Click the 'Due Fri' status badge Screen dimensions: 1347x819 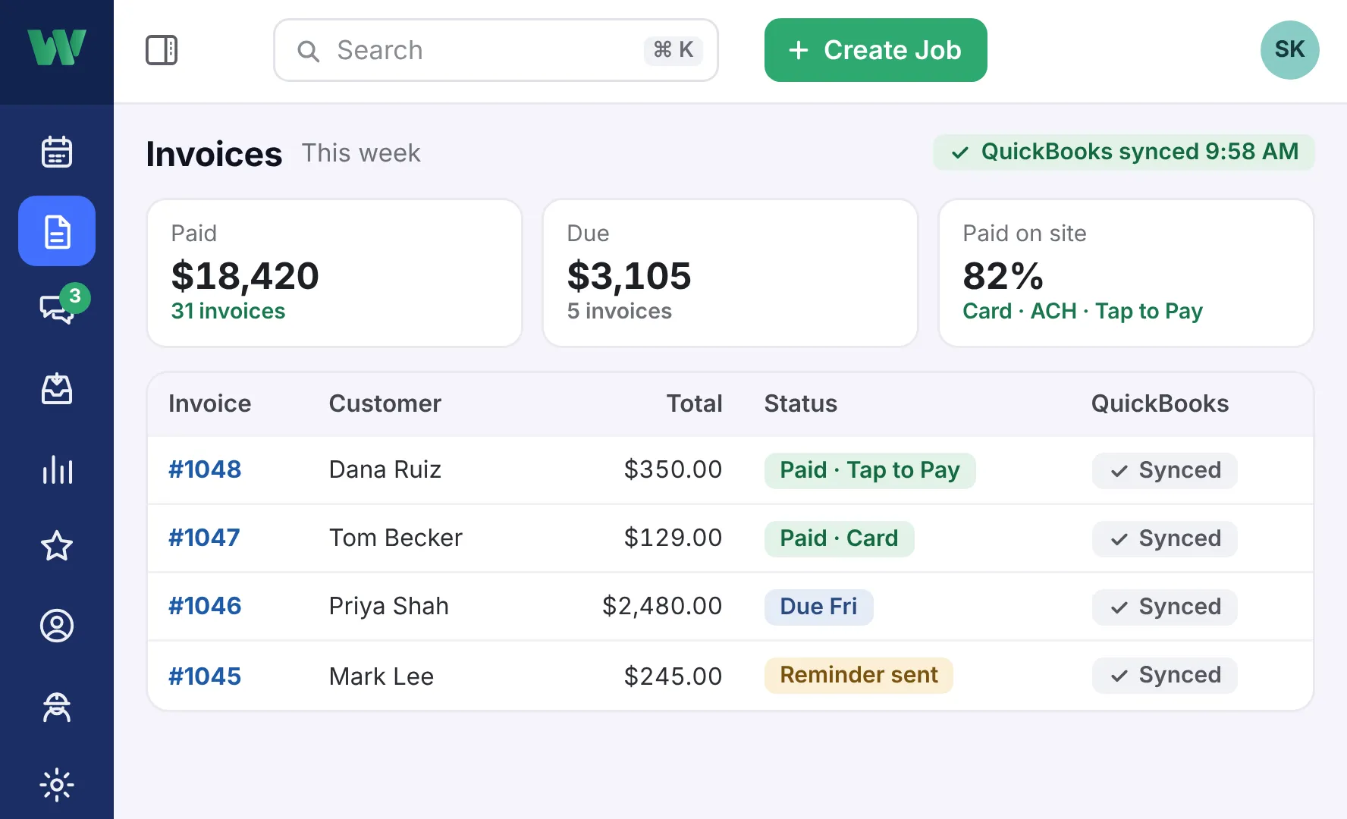[818, 607]
